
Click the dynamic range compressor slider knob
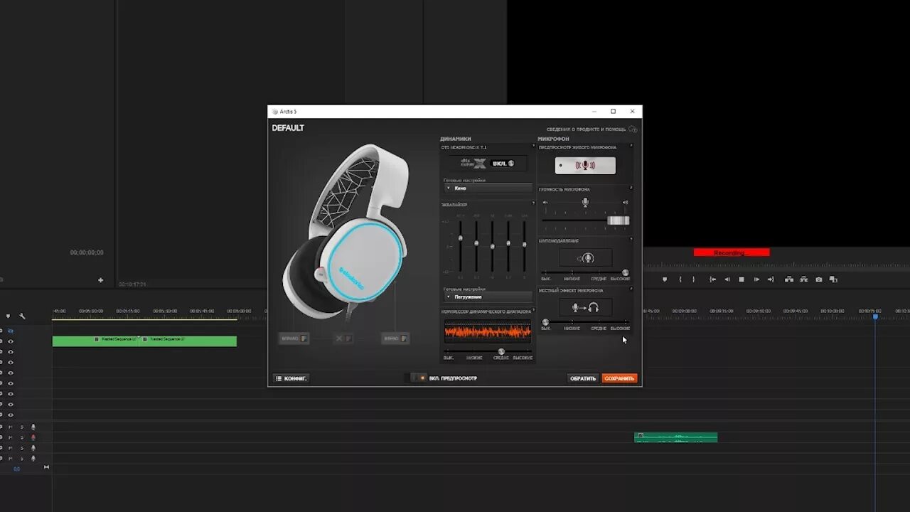pyautogui.click(x=501, y=351)
